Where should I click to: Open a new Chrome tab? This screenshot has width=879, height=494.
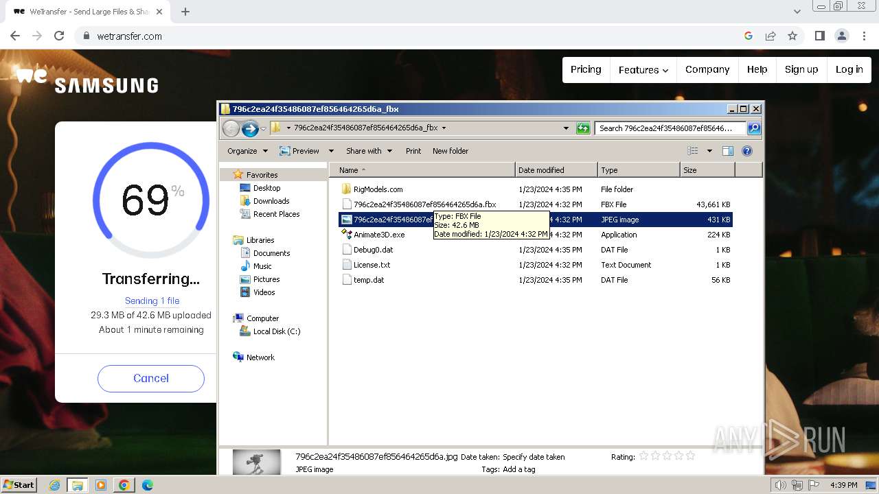(x=185, y=12)
